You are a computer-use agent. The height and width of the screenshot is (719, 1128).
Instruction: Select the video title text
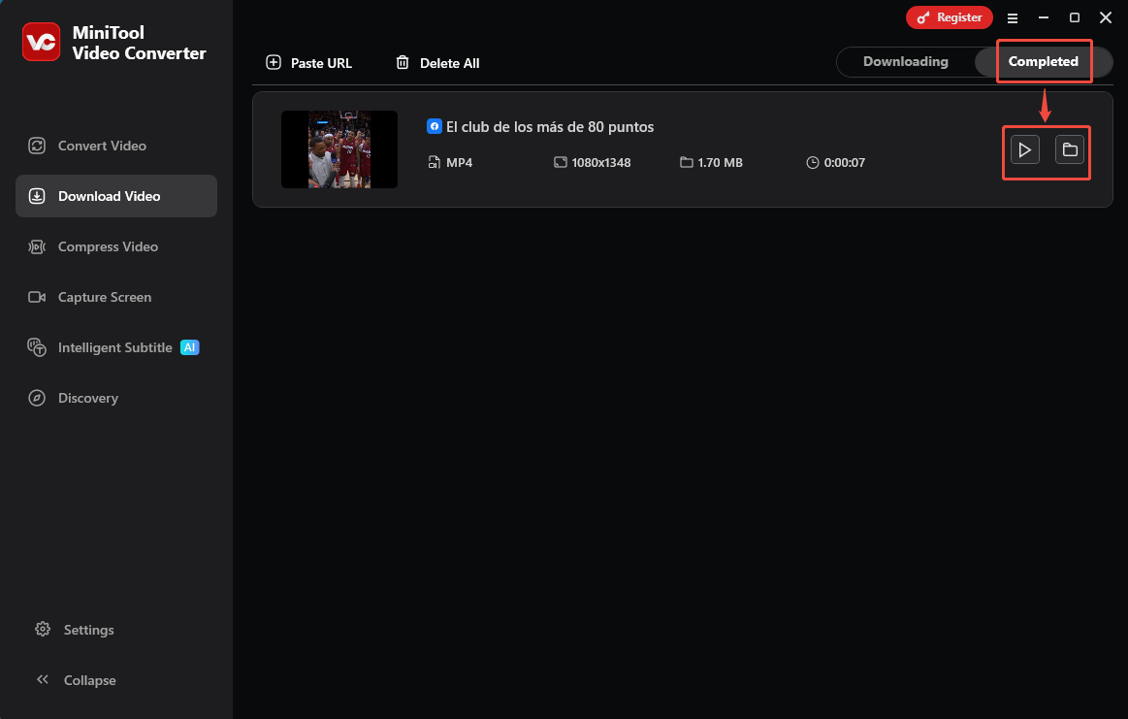tap(550, 126)
